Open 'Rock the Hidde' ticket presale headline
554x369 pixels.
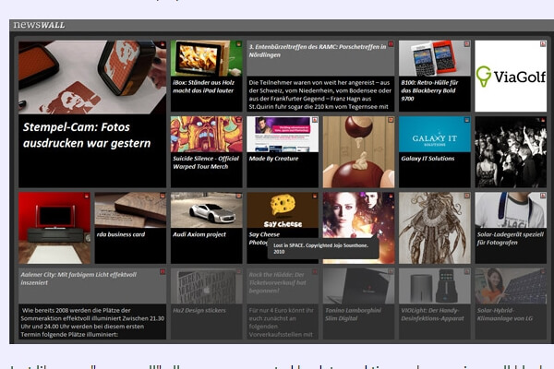click(277, 282)
